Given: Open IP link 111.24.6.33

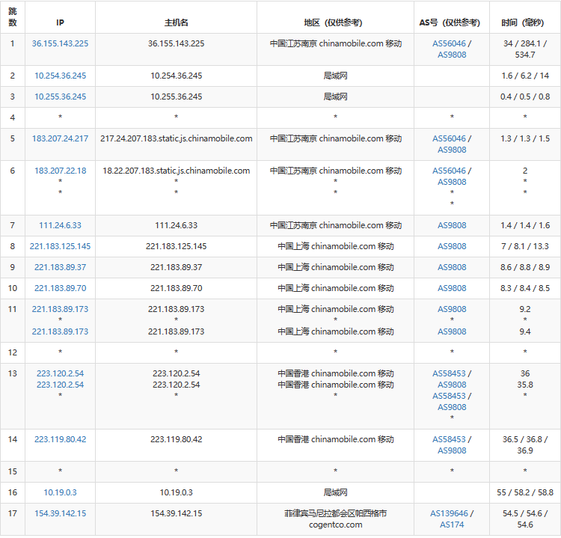Looking at the screenshot, I should point(60,225).
